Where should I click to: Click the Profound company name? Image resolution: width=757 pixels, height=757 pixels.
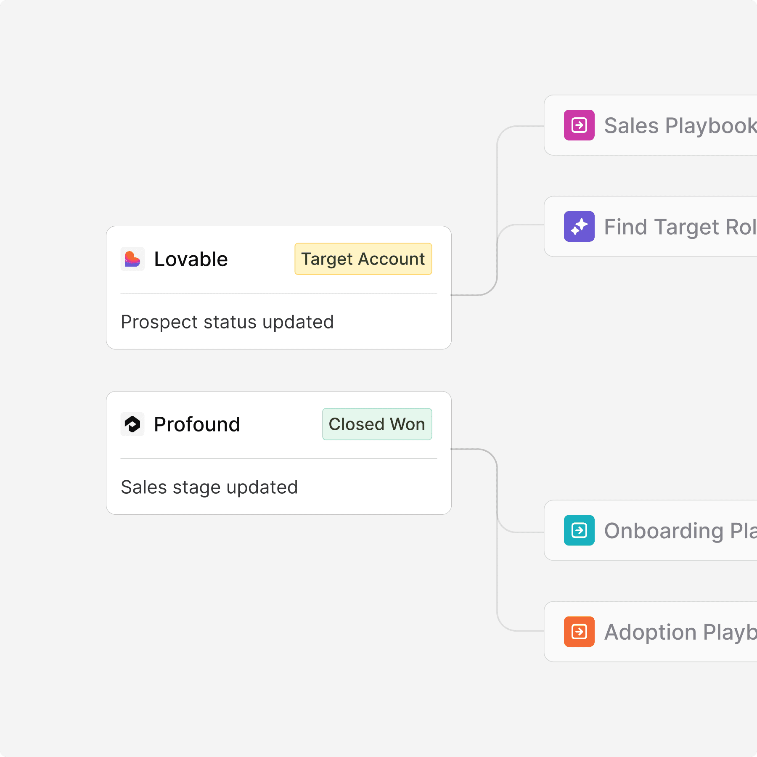197,424
